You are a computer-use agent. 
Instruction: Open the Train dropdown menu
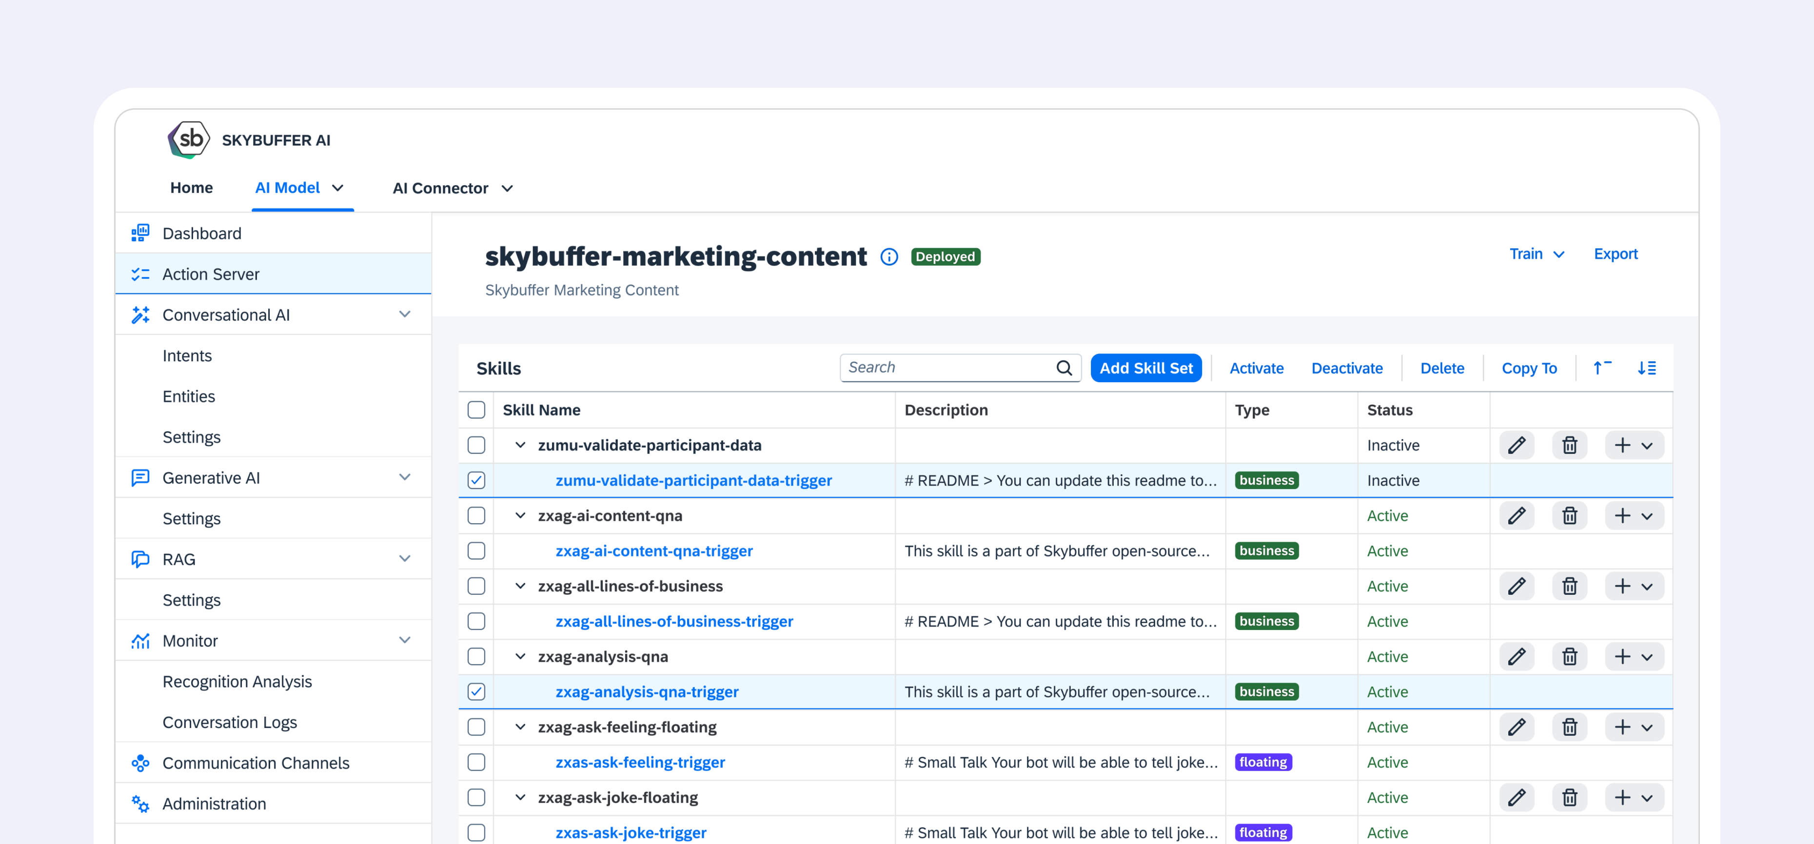tap(1536, 254)
